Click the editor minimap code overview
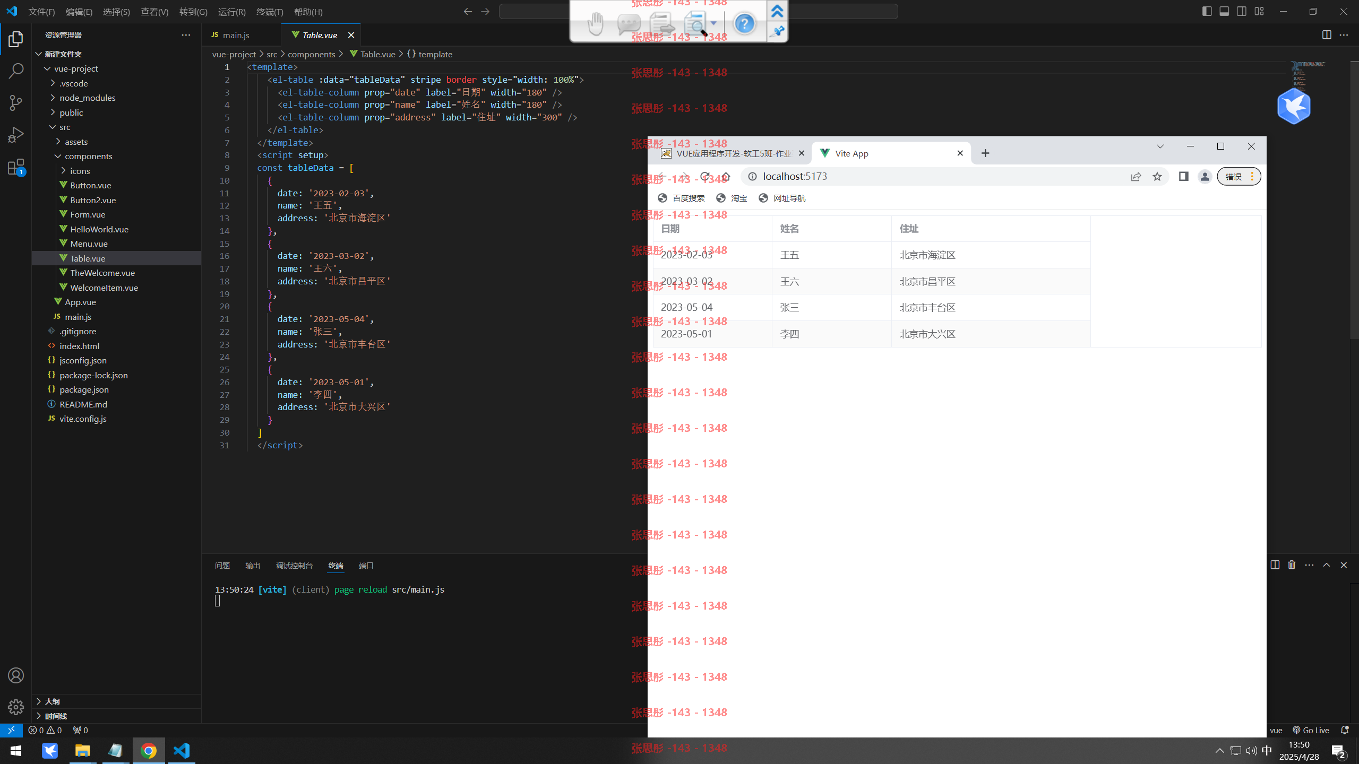The image size is (1359, 764). pos(1309,76)
